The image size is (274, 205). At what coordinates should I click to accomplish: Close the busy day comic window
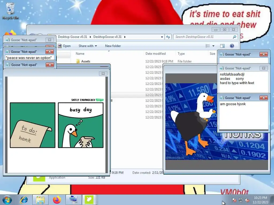pos(103,74)
